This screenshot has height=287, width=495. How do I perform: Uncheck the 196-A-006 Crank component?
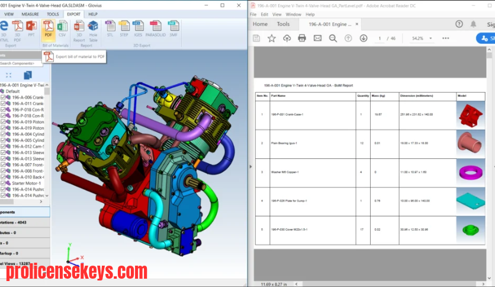click(x=3, y=97)
